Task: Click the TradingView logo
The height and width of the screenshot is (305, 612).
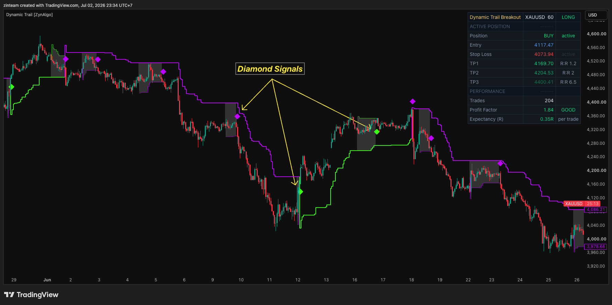Action: click(x=31, y=295)
